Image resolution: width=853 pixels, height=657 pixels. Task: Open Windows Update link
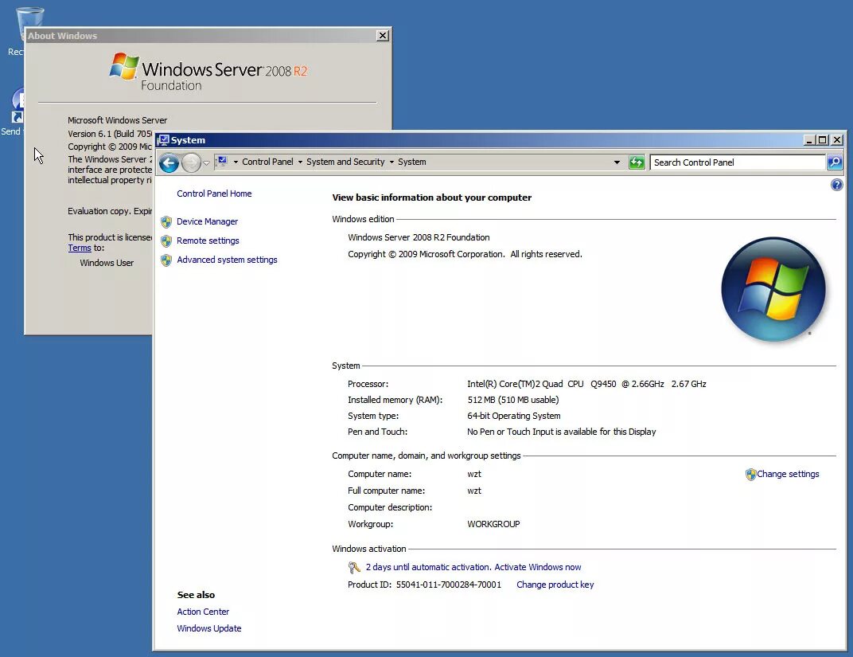209,628
